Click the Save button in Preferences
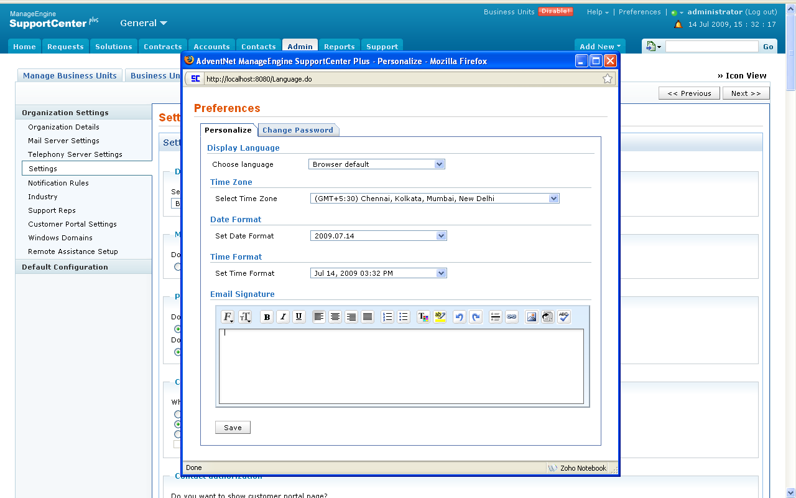This screenshot has width=796, height=498. point(233,428)
